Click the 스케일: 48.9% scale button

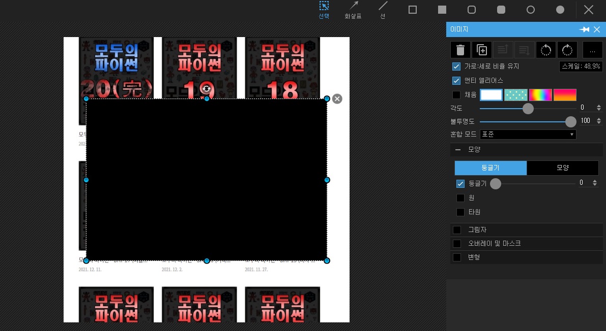581,67
